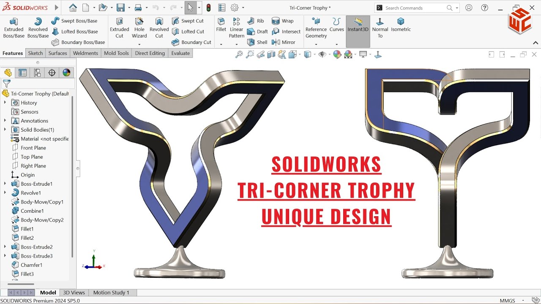Screen dimensions: 541x304
Task: Open the Hole Wizard
Action: [139, 28]
